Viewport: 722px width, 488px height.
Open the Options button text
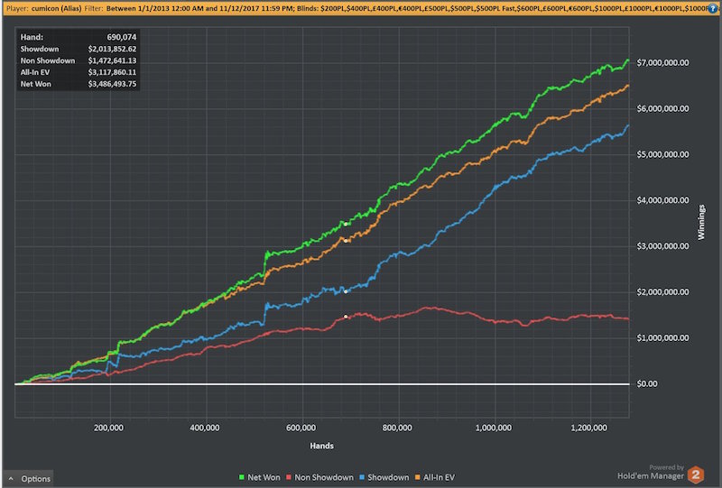click(x=35, y=478)
